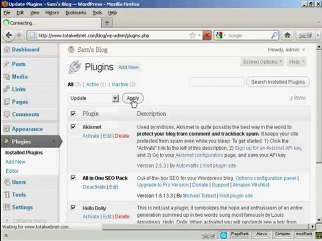Click Search Installed Plugins button
Screen dimensions: 322x241
pyautogui.click(x=278, y=82)
